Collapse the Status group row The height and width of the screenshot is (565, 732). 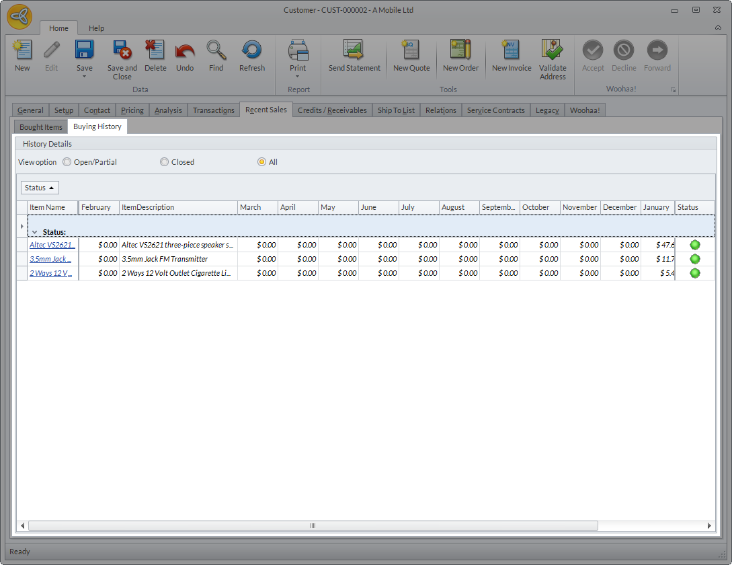pos(34,232)
